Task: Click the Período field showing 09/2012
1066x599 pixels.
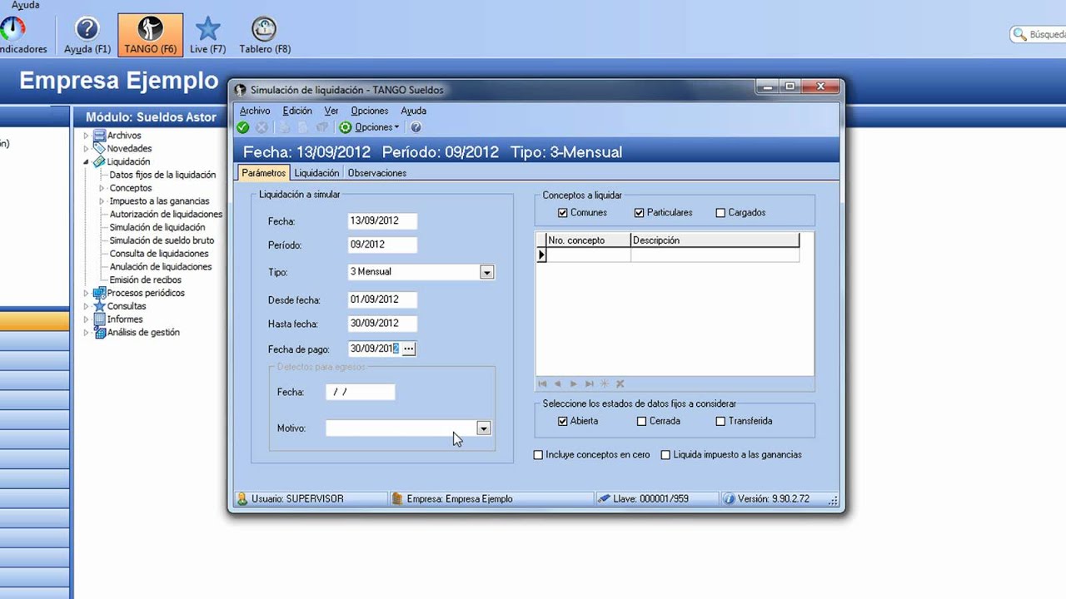Action: (382, 245)
